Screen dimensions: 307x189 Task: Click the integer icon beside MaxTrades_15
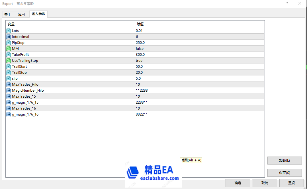pyautogui.click(x=9, y=96)
